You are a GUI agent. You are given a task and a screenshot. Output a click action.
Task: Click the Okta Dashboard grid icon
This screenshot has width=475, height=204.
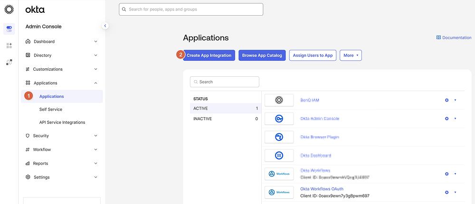coord(279,156)
